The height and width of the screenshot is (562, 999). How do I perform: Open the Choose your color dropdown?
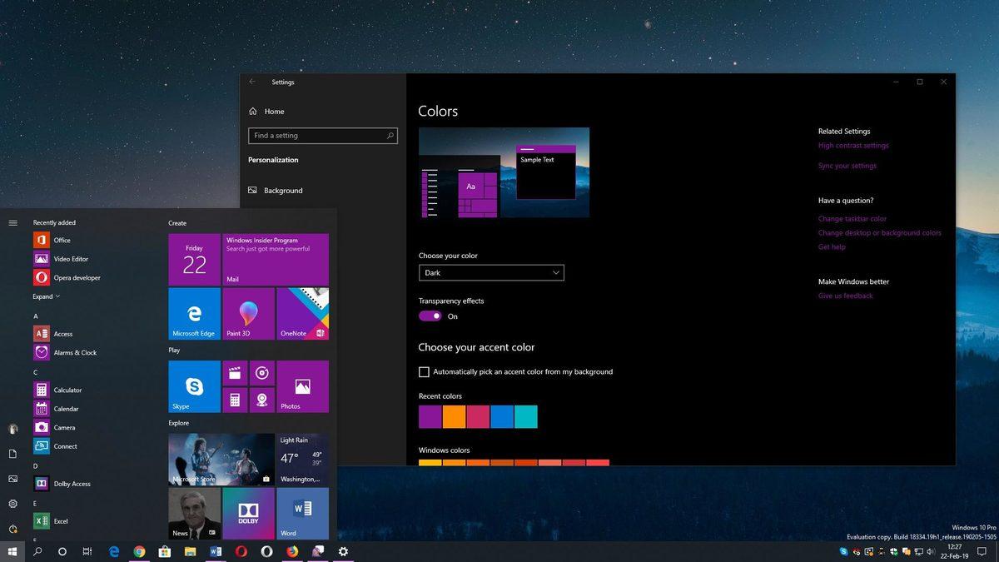click(491, 272)
